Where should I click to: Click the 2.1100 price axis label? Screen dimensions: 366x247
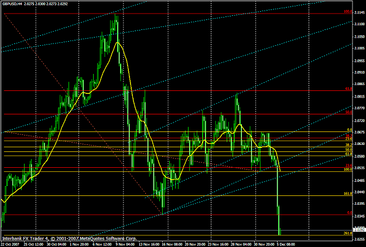[360, 24]
